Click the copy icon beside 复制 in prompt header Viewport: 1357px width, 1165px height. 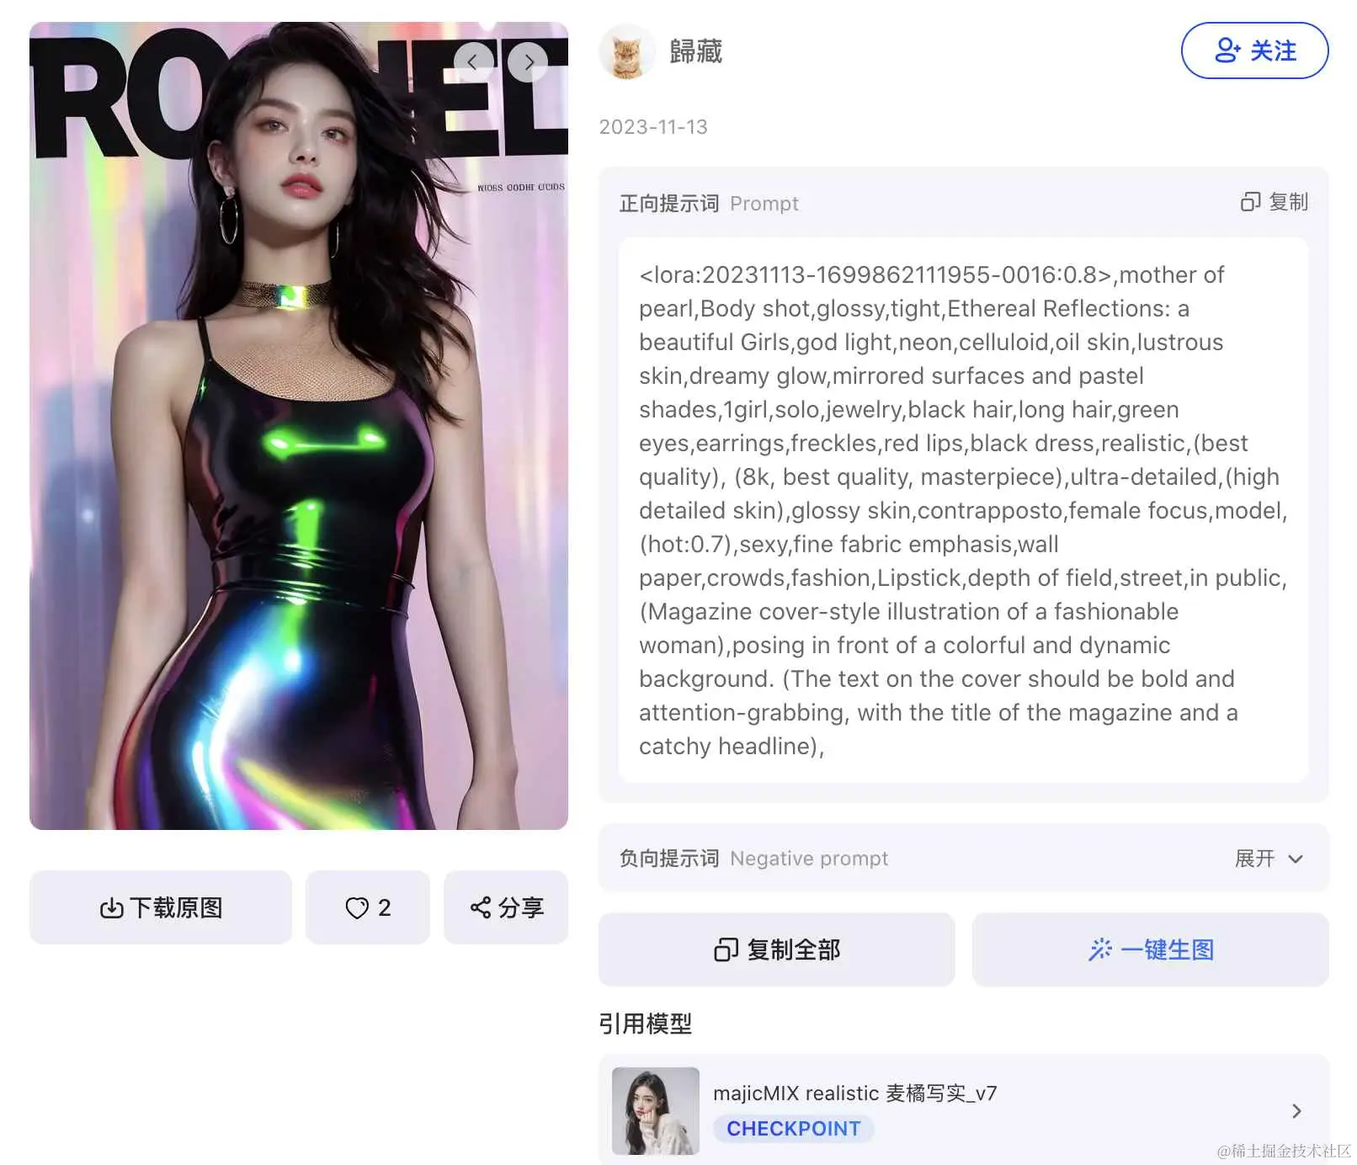click(x=1250, y=202)
